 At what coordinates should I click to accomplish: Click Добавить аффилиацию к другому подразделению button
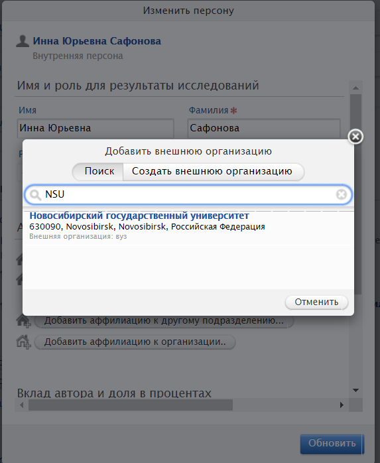click(164, 320)
